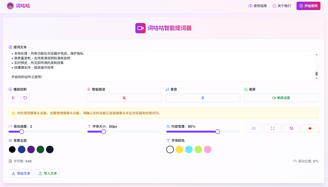Click the 词咕咕 logo in the header
The image size is (328, 187).
(x=19, y=6)
